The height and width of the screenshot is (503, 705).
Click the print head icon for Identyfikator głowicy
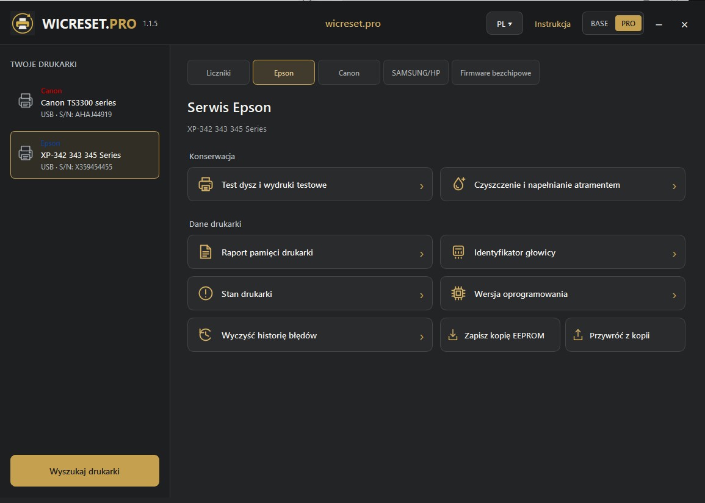pyautogui.click(x=458, y=252)
